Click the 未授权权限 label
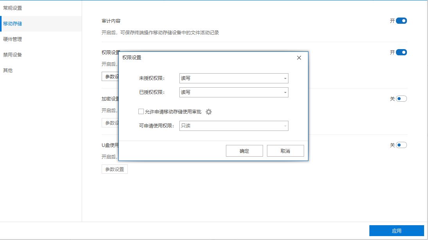The image size is (428, 240). coord(152,78)
